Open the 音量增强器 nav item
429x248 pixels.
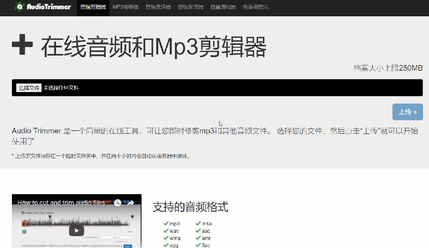point(223,7)
